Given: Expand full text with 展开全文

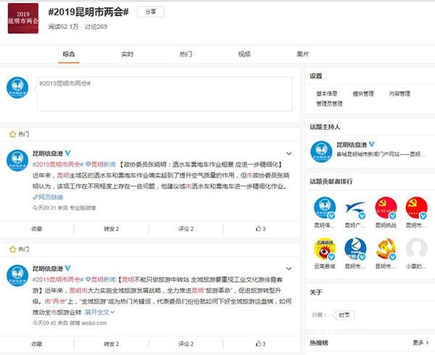Looking at the screenshot, I should pyautogui.click(x=98, y=312).
